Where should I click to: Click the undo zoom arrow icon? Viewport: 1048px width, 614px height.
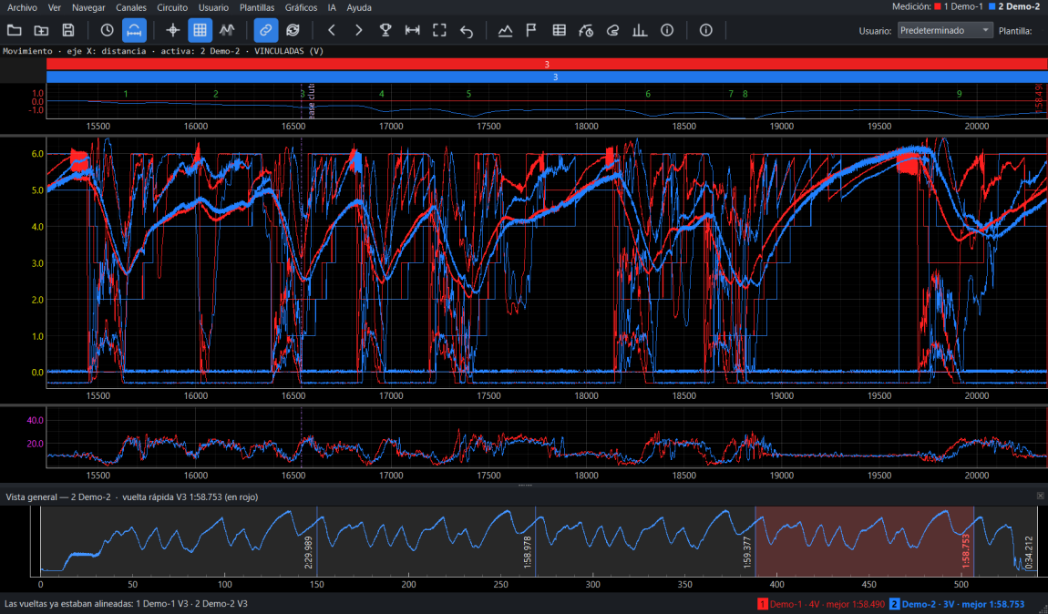pyautogui.click(x=467, y=30)
